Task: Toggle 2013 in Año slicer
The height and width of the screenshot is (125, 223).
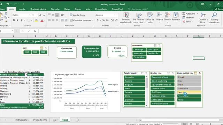Action: coord(35,52)
